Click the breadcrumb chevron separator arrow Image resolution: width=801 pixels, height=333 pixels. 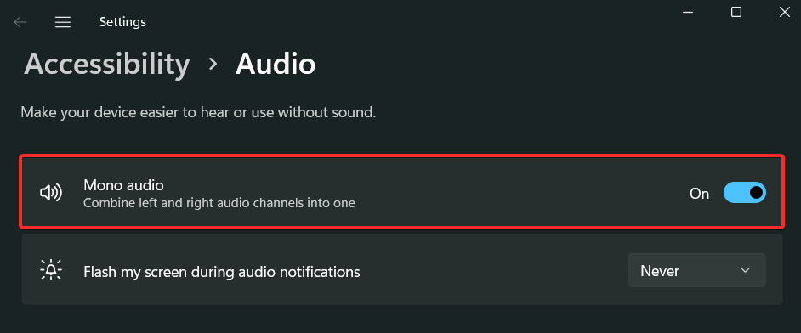click(x=213, y=65)
